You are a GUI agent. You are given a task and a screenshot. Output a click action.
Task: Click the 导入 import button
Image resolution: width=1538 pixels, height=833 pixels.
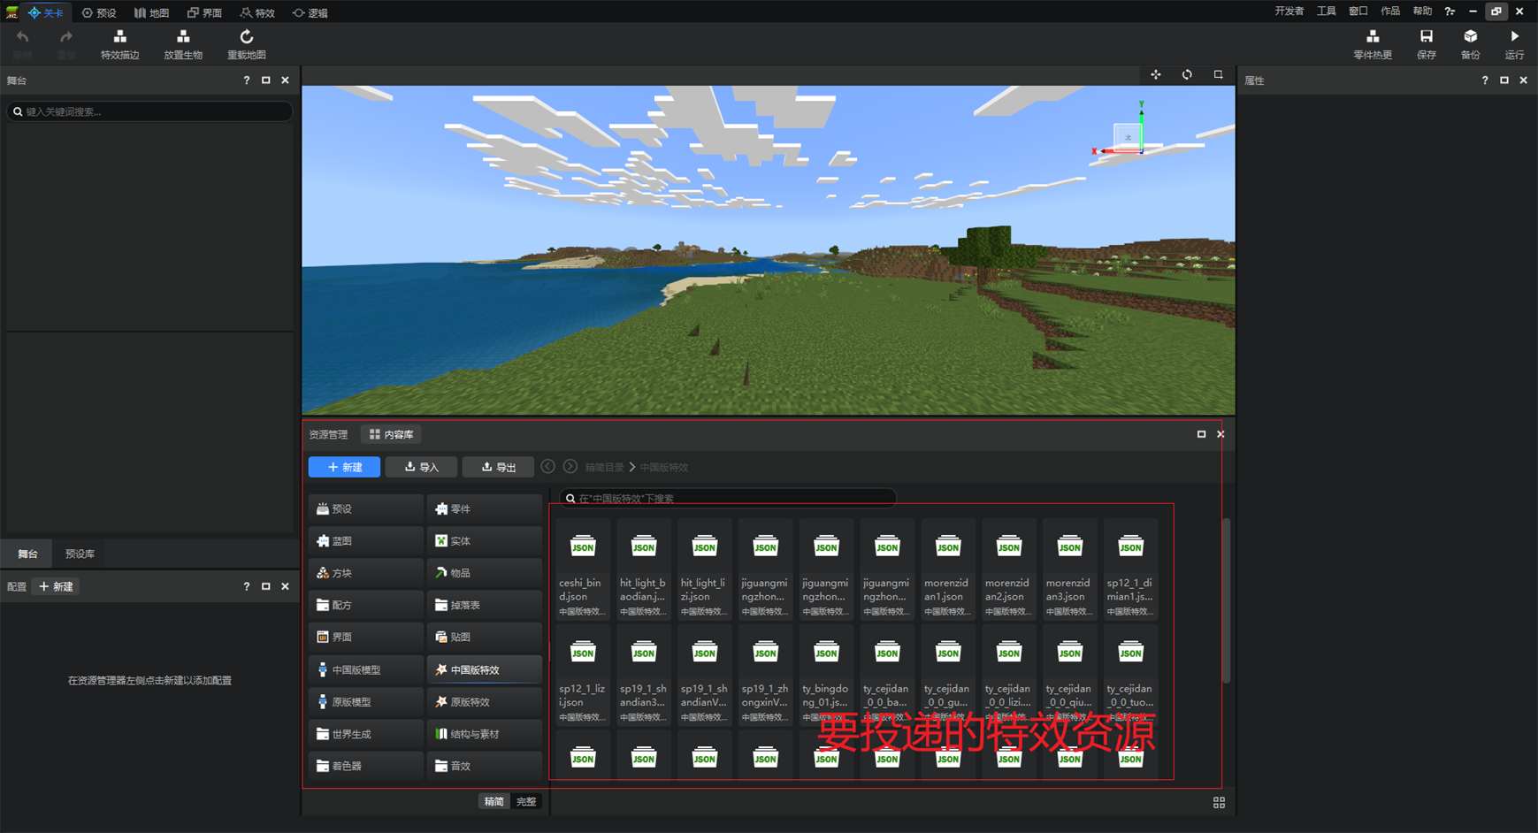click(421, 467)
